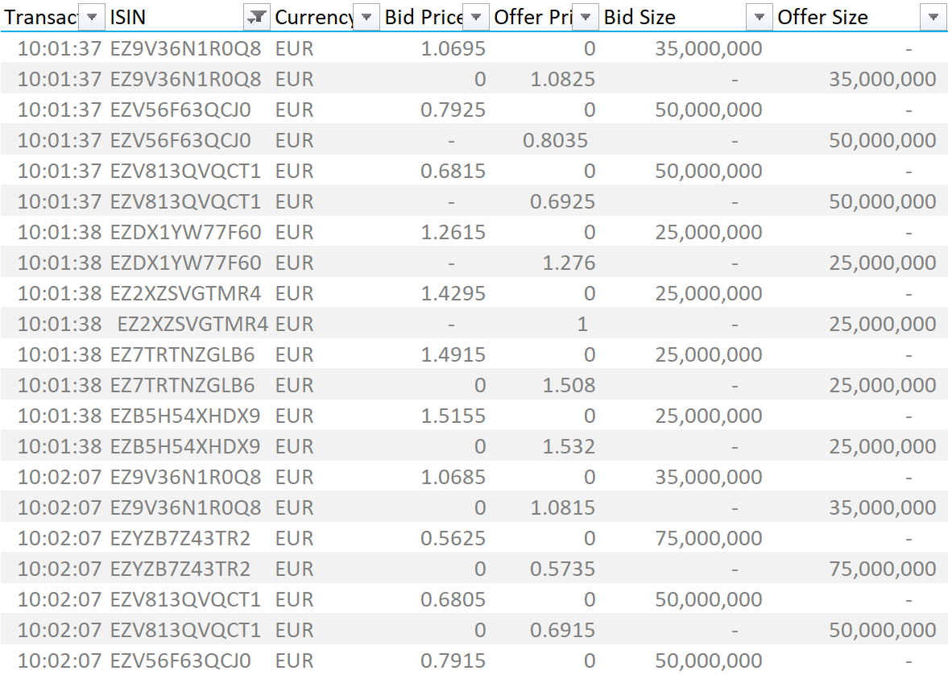Open the Offer Size filter dropdown

tap(933, 17)
